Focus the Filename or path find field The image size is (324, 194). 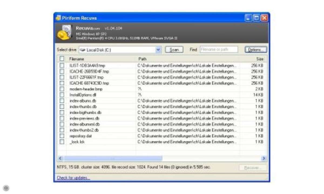tap(219, 50)
